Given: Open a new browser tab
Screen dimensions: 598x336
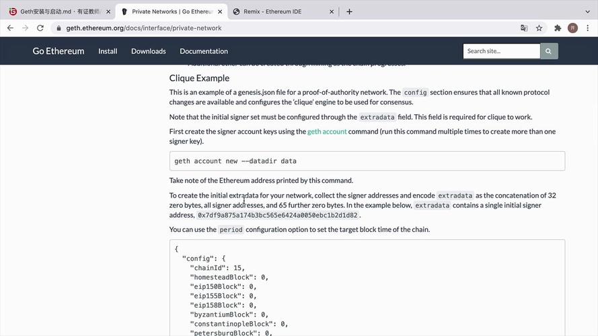Looking at the screenshot, I should (x=349, y=11).
